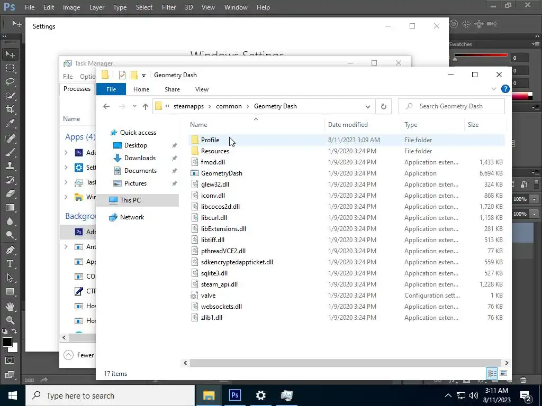
Task: Click common in the address breadcrumb
Action: point(229,106)
